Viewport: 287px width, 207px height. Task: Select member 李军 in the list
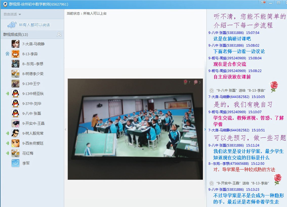click(26, 163)
